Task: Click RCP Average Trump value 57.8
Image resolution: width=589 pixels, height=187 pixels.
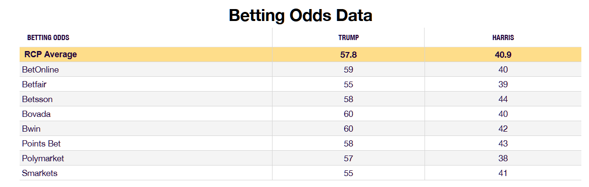Action: coord(349,55)
